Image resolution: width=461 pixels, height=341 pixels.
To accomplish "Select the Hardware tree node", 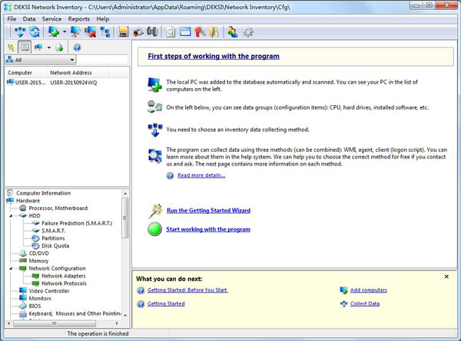I will (28, 201).
